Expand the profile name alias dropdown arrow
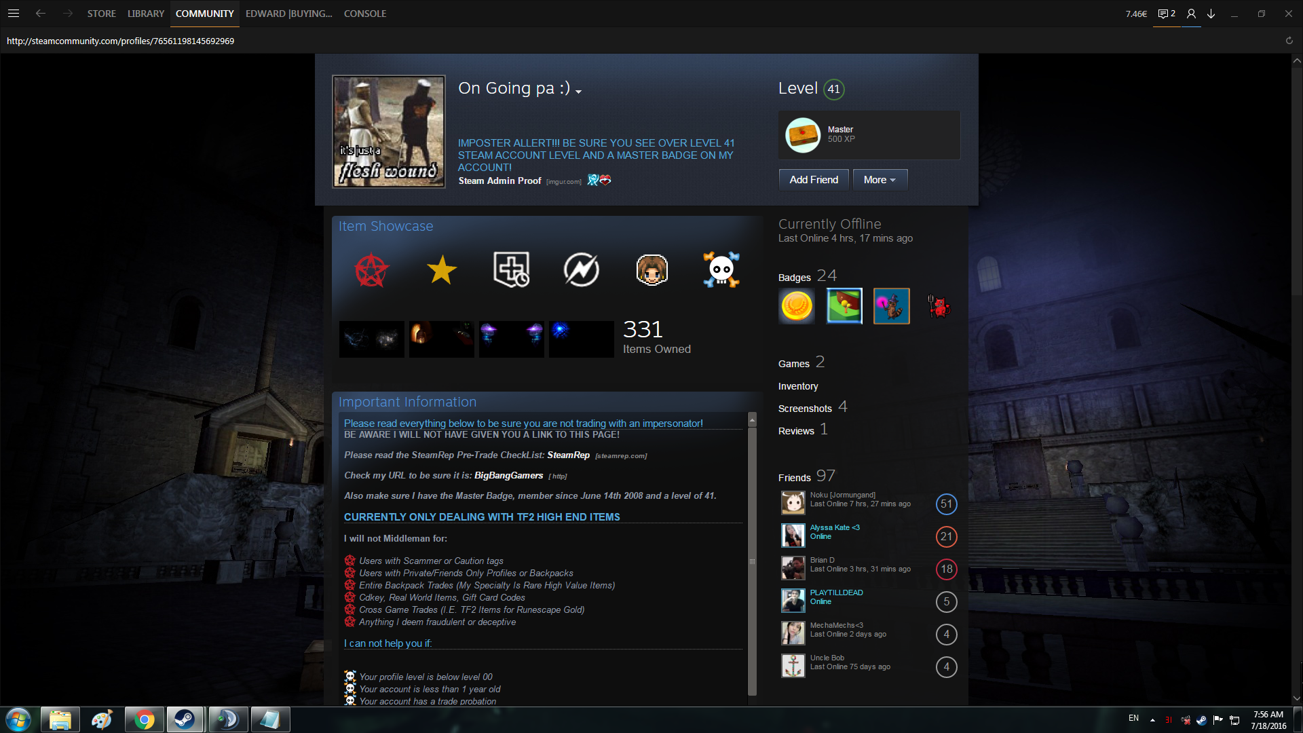The width and height of the screenshot is (1303, 733). tap(579, 92)
